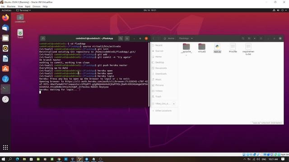The width and height of the screenshot is (289, 162).
Task: Click the Home path button in Files
Action: point(169,38)
